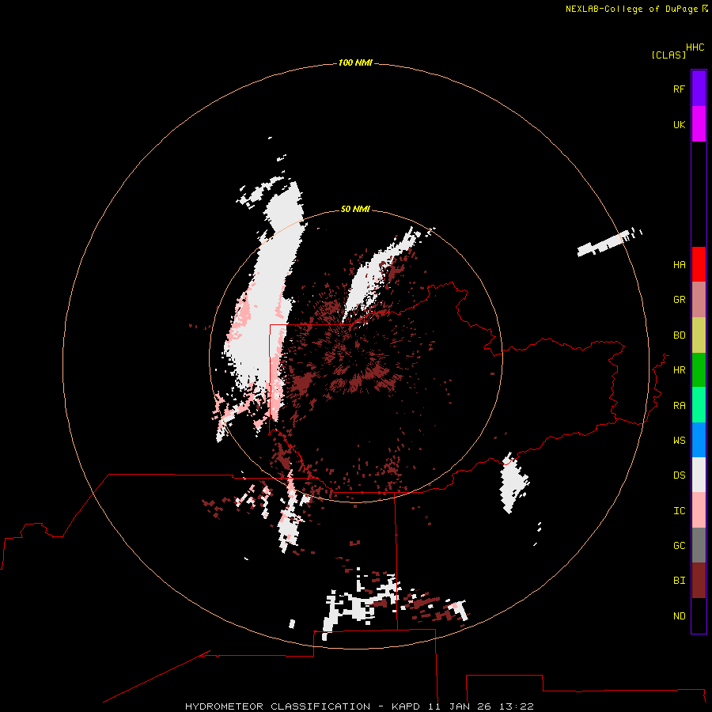Click the RA legend label
Image resolution: width=712 pixels, height=712 pixels.
pos(679,406)
